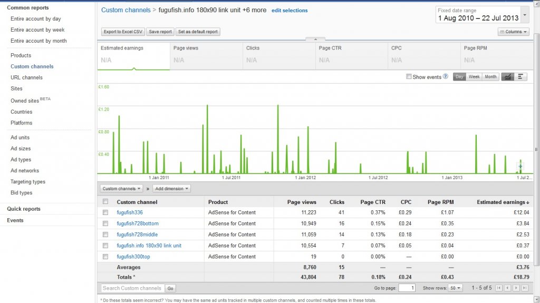The image size is (540, 303).
Task: Go to next page of results
Action: click(x=516, y=288)
